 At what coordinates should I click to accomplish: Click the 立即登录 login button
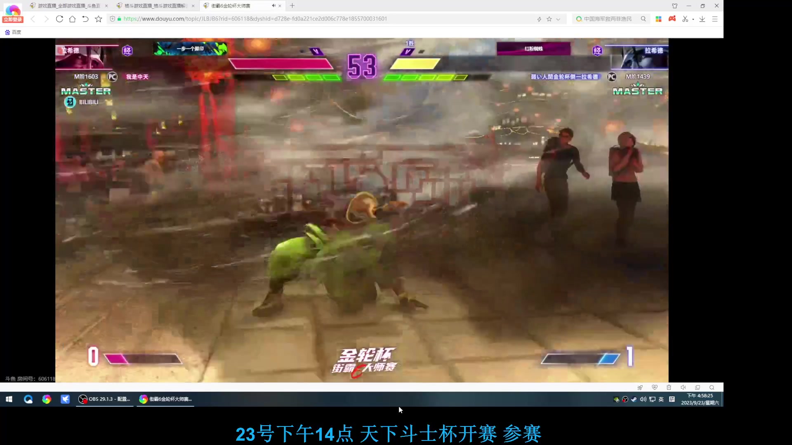click(x=13, y=19)
